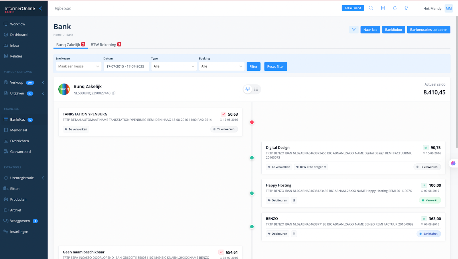Switch to list view toggle
This screenshot has height=259, width=458.
(256, 89)
